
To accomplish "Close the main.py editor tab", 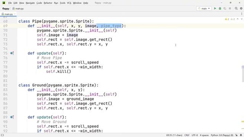I will click(15, 14).
